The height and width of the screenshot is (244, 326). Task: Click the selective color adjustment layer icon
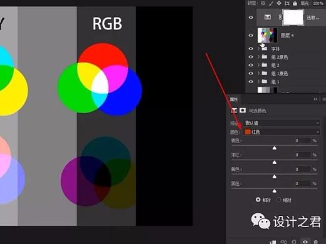tap(268, 17)
